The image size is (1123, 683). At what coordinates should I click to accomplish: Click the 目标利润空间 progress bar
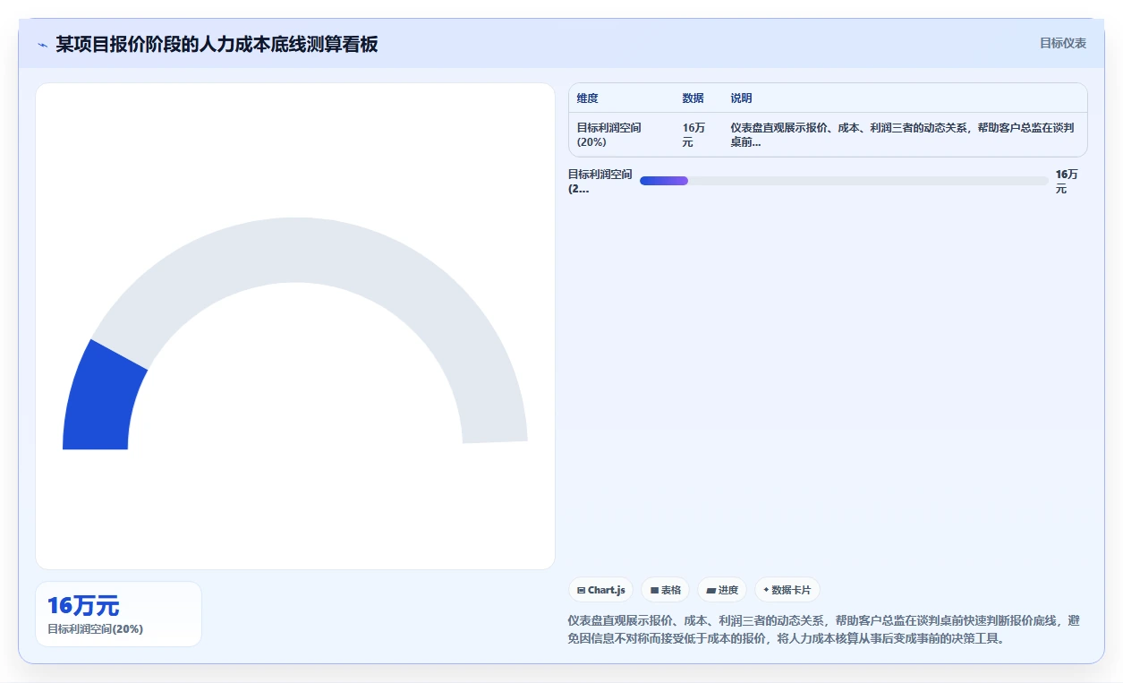844,181
